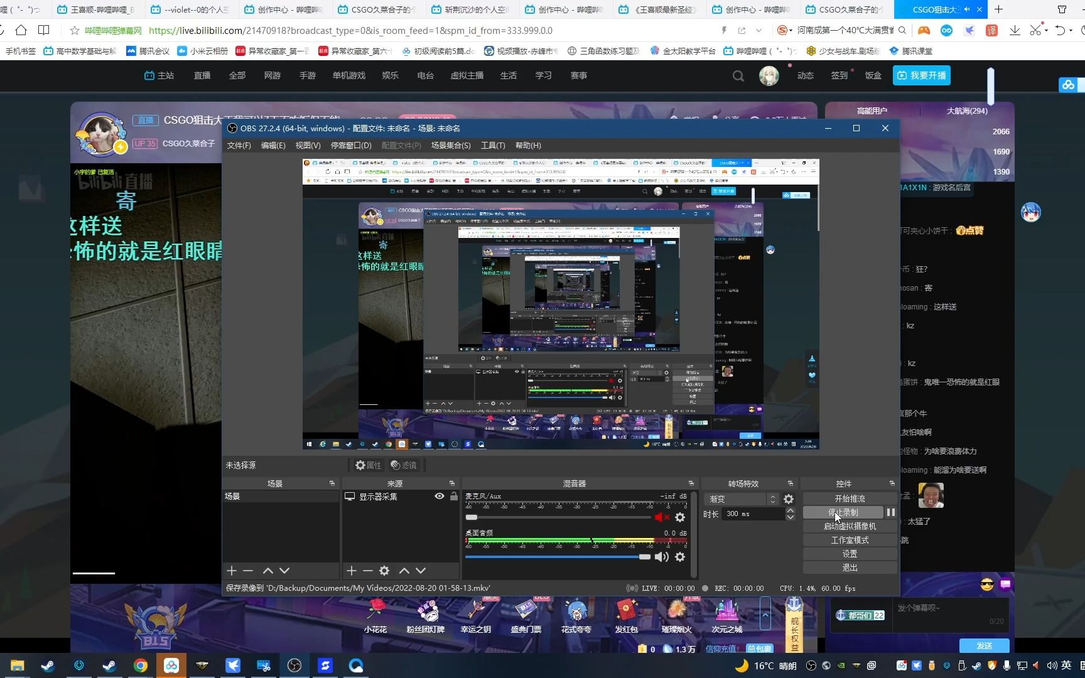Add a new scene with plus button
The image size is (1085, 678).
(232, 571)
